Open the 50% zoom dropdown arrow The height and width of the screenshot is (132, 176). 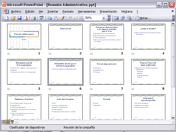104,18
